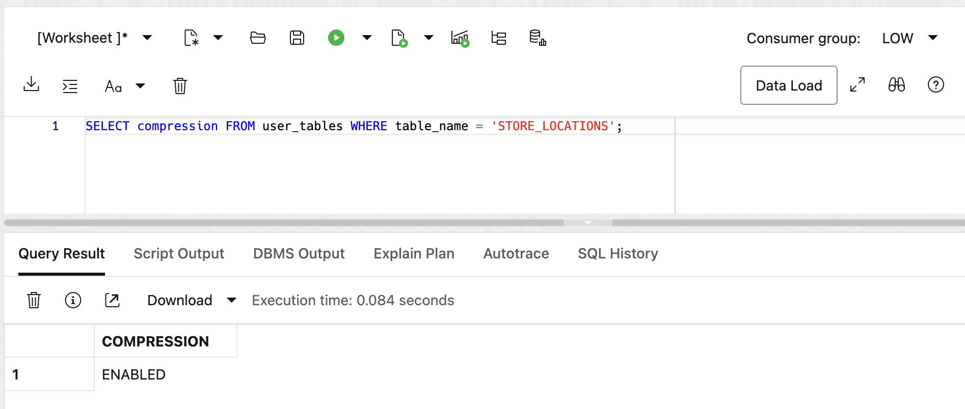Viewport: 965px width, 409px height.
Task: Show the Explain Plan tree icon
Action: pyautogui.click(x=499, y=38)
